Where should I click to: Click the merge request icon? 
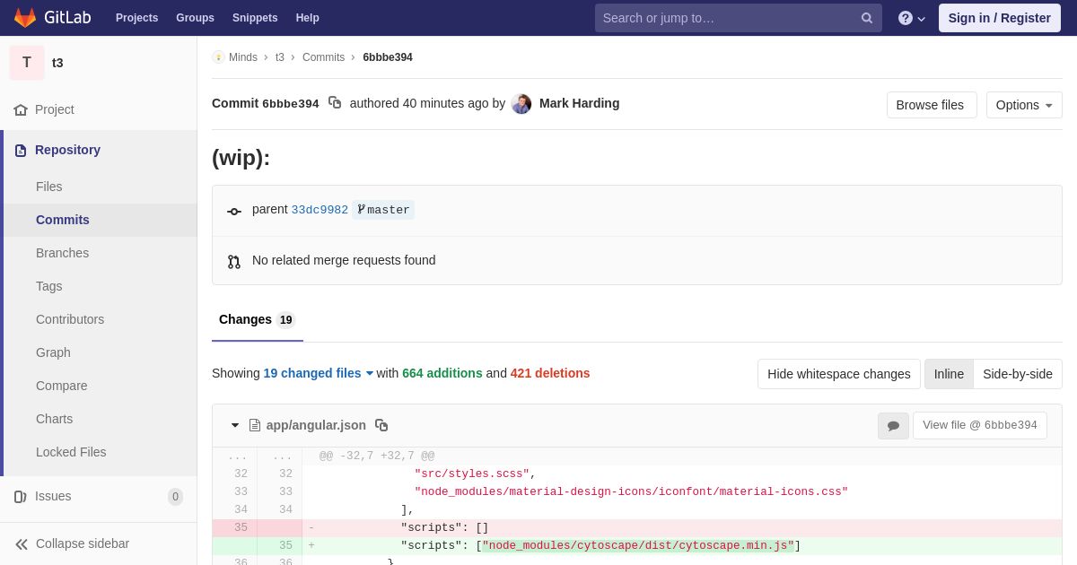pyautogui.click(x=234, y=262)
